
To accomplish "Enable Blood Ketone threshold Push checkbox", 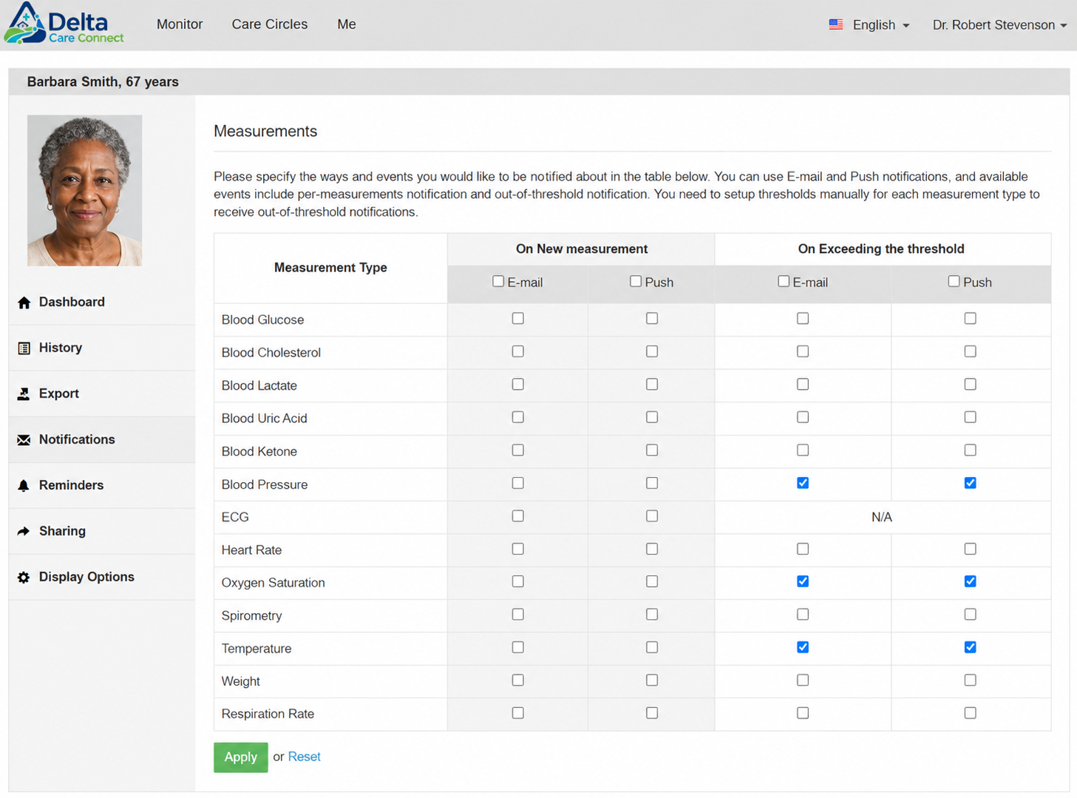I will 971,450.
